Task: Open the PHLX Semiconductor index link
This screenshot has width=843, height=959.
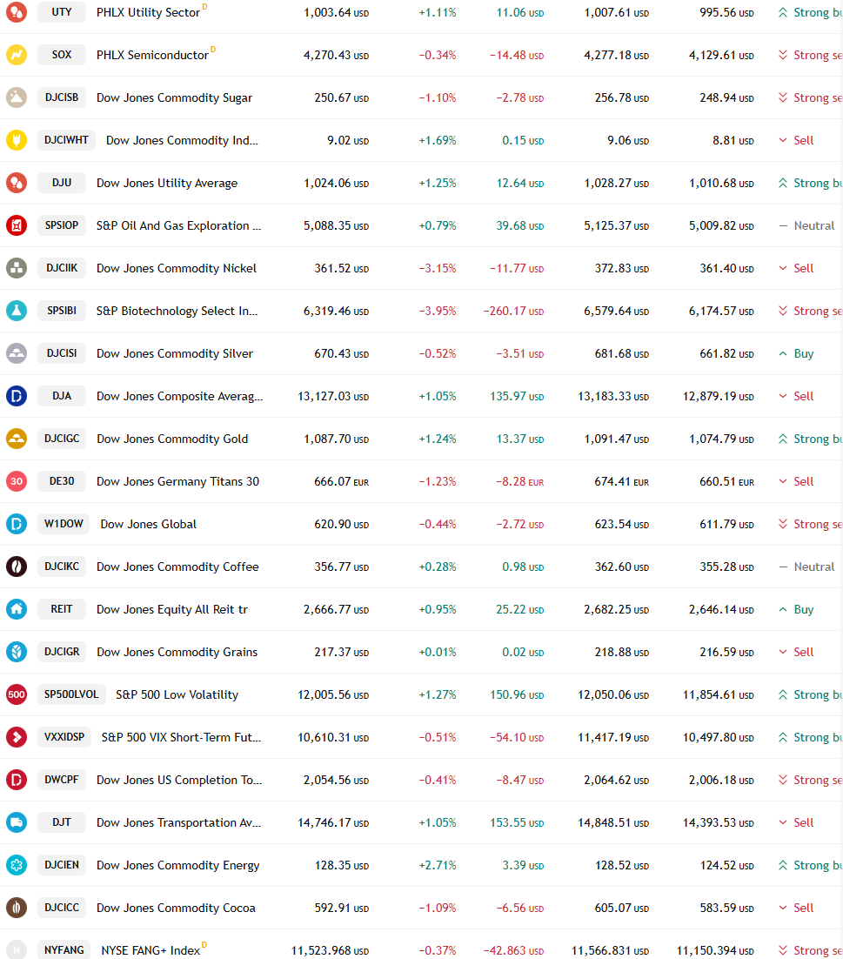Action: (153, 55)
